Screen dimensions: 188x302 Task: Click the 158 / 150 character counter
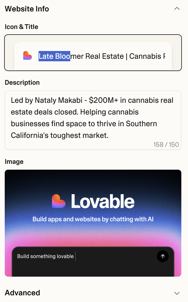166,145
